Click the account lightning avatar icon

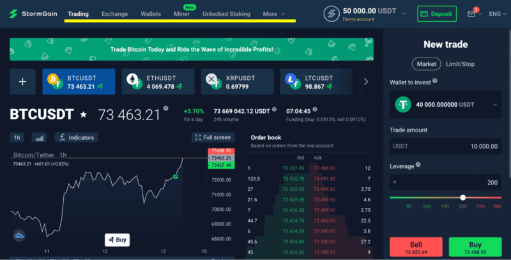(x=332, y=14)
